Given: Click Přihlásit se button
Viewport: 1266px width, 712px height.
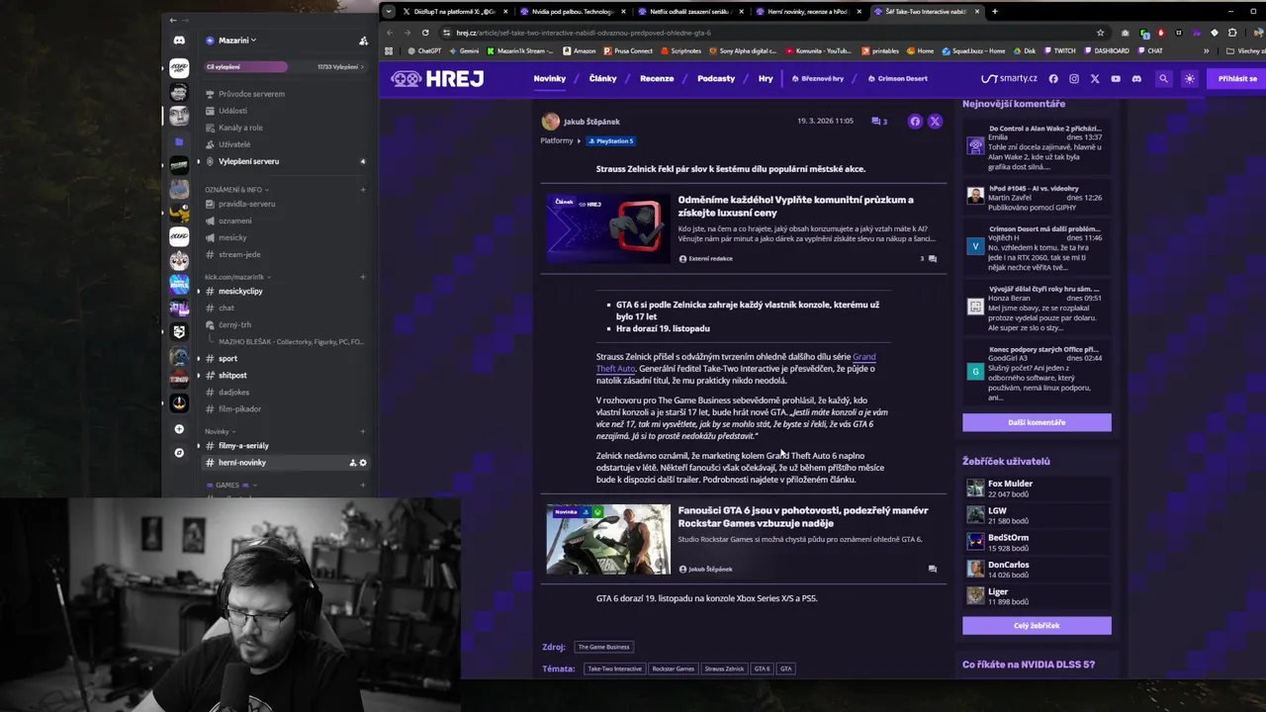Looking at the screenshot, I should 1236,78.
